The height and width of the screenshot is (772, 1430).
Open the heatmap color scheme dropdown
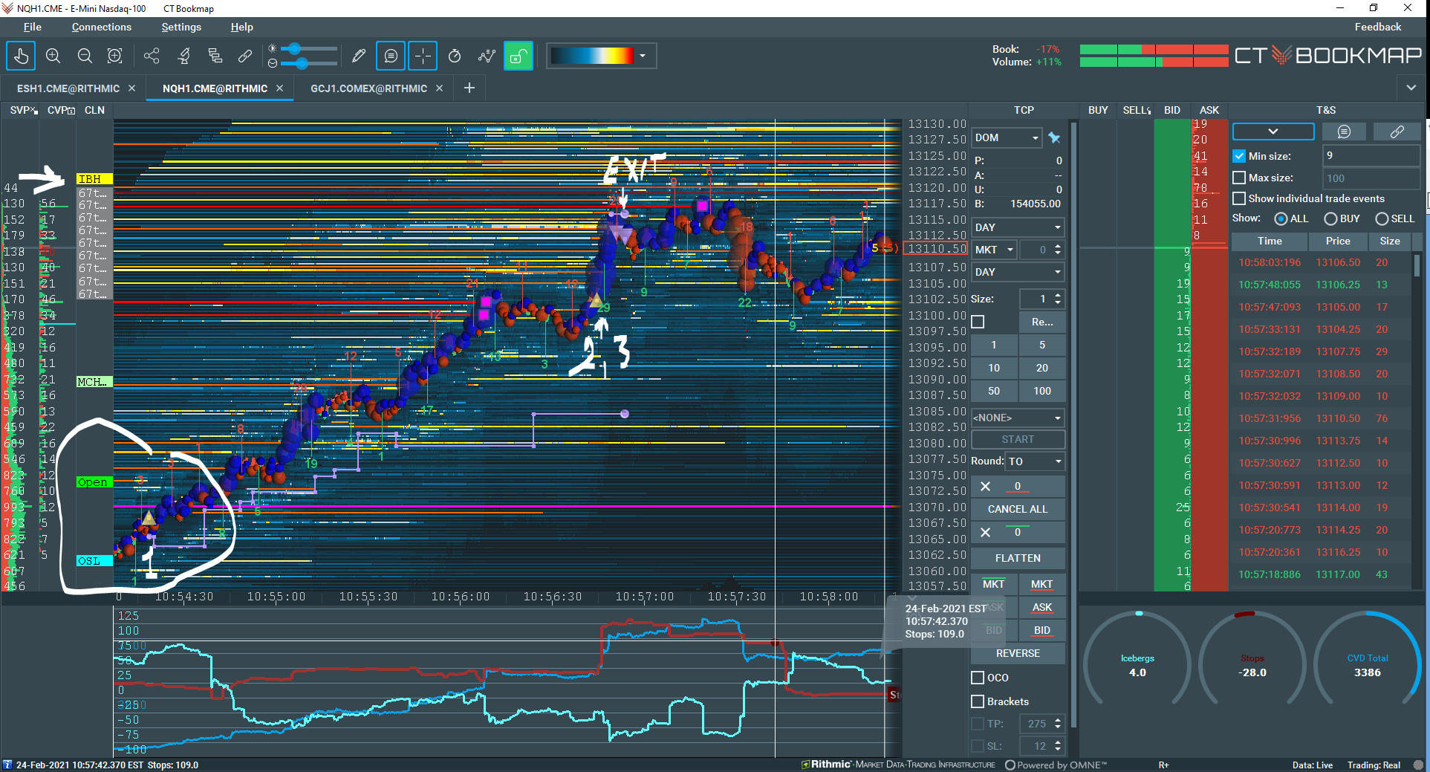click(x=643, y=56)
